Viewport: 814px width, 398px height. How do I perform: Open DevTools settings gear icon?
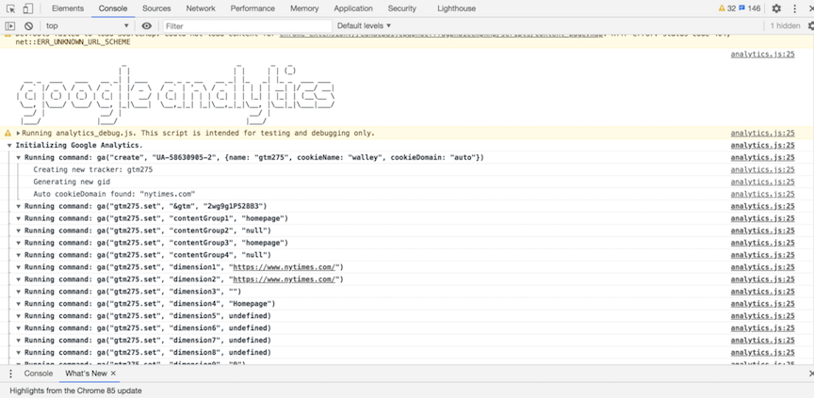pos(776,8)
